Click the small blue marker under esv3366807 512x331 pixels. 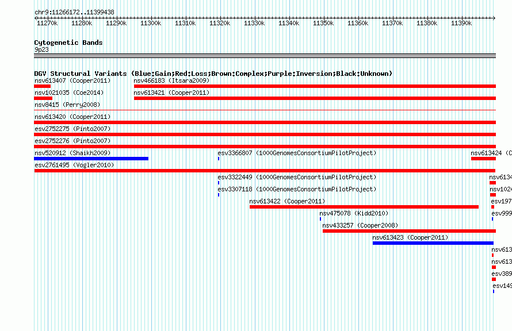(x=219, y=159)
